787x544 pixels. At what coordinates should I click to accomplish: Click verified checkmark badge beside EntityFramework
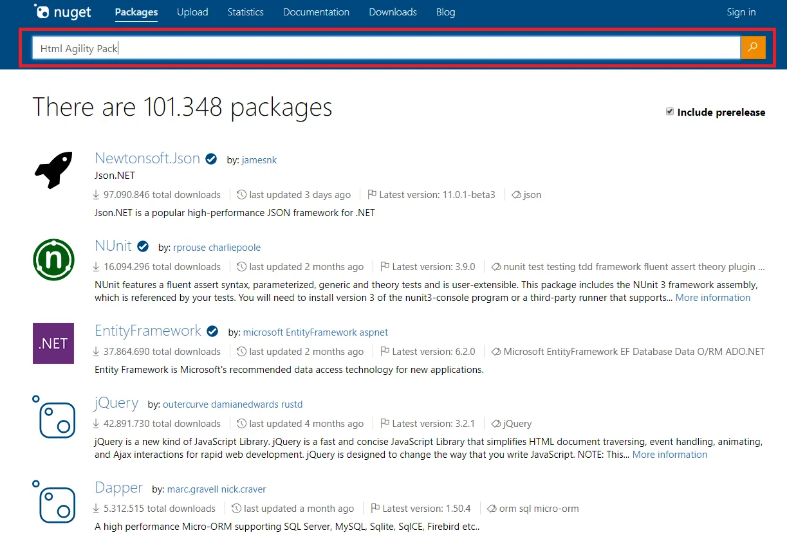(x=212, y=332)
